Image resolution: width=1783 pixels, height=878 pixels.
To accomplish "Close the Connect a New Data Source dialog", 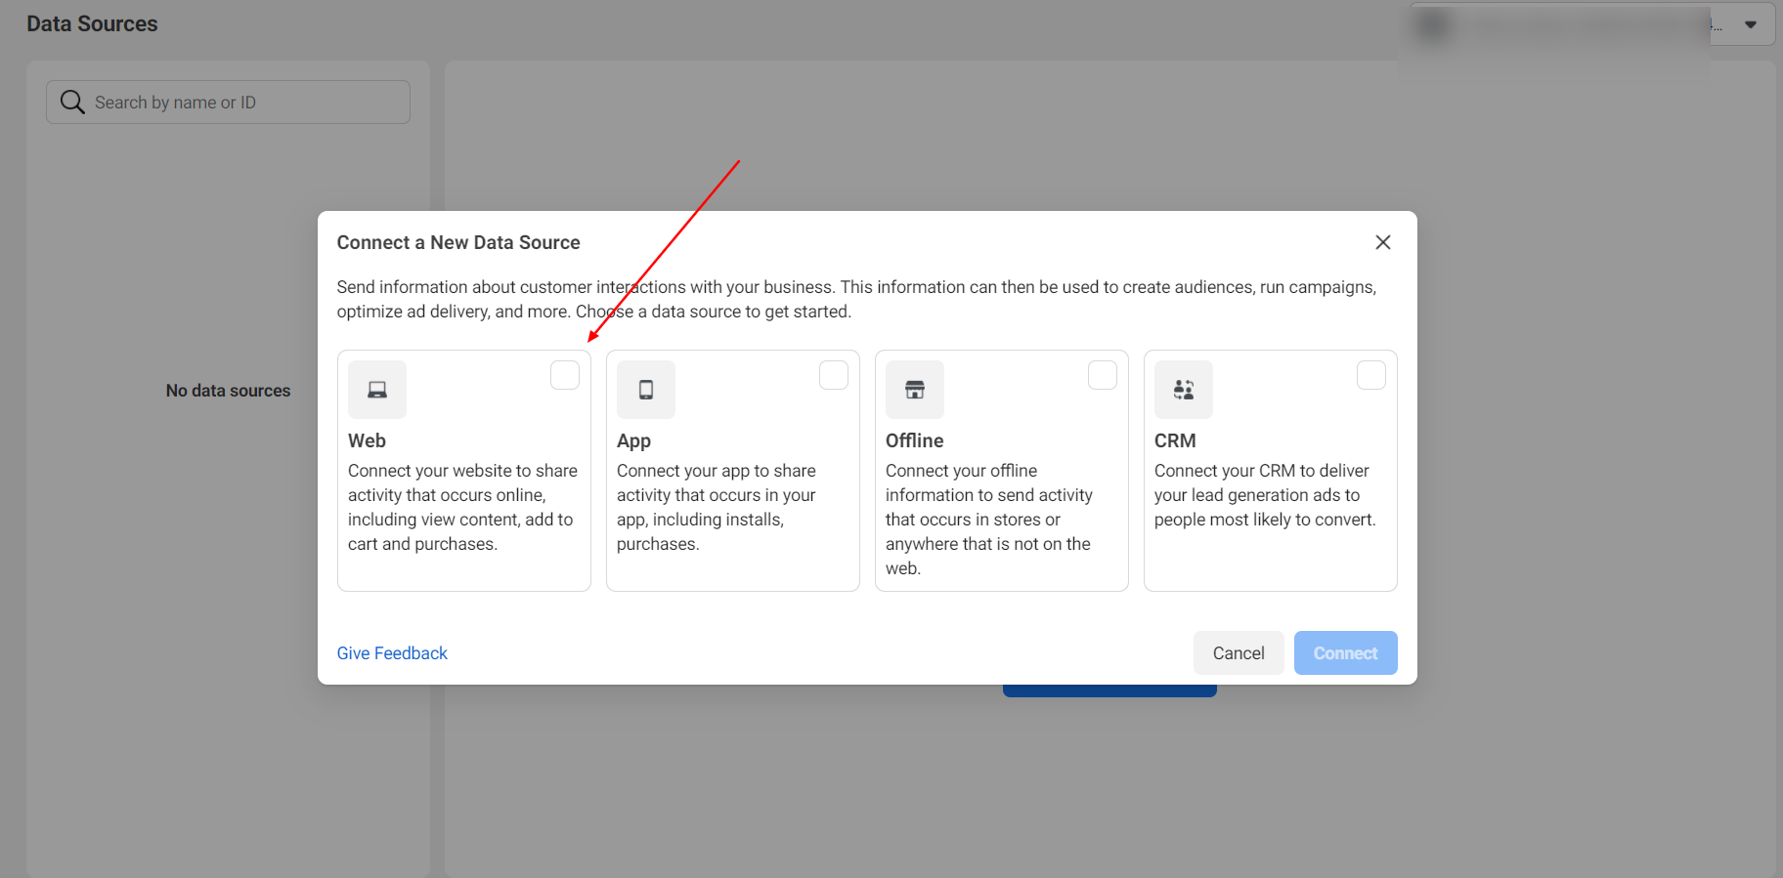I will pyautogui.click(x=1382, y=242).
